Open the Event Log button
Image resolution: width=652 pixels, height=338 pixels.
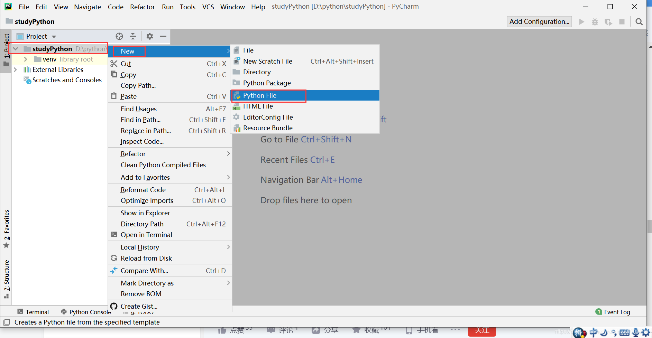tap(613, 312)
